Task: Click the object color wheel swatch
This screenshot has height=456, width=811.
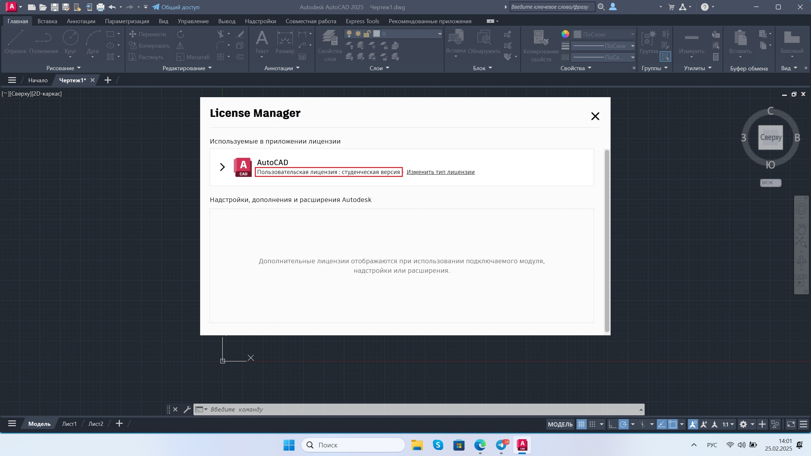Action: (565, 34)
